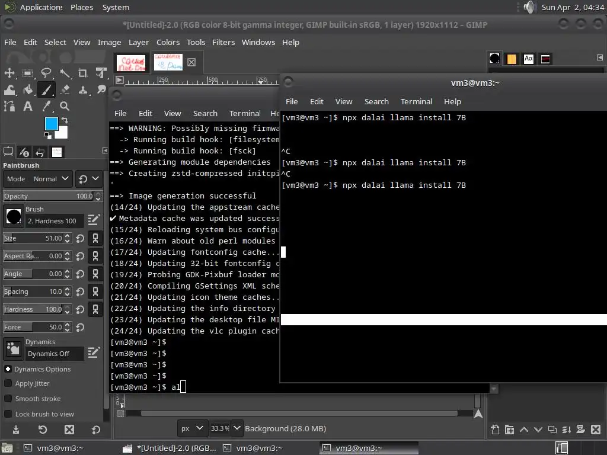
Task: Delete tool preset icon
Action: point(69,430)
